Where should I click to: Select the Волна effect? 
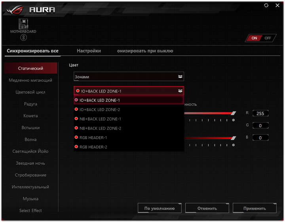pos(30,139)
